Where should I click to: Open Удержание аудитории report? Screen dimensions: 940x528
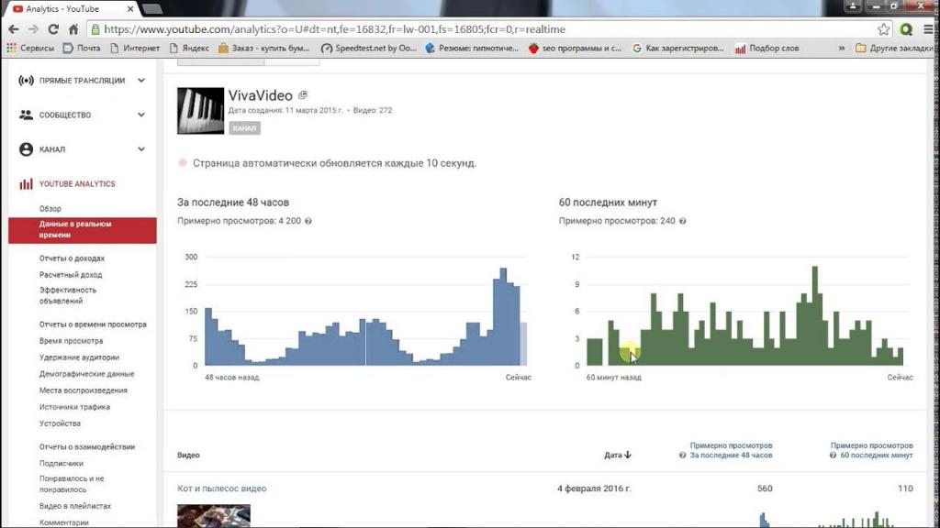[79, 357]
